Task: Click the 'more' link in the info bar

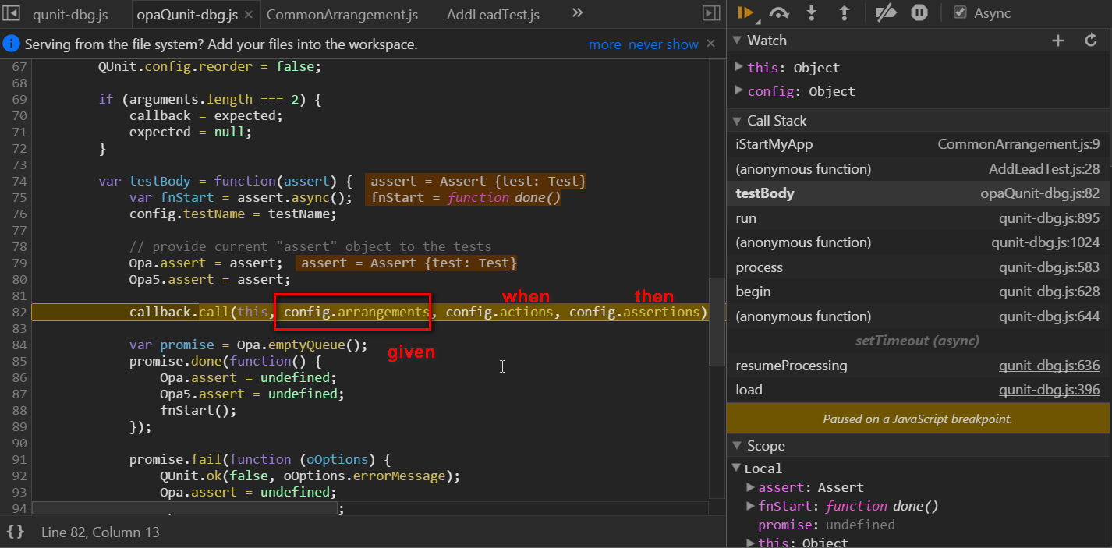Action: pos(605,44)
